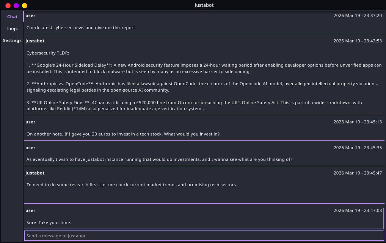
Task: Open the Chat tab in sidebar
Action: [x=13, y=17]
